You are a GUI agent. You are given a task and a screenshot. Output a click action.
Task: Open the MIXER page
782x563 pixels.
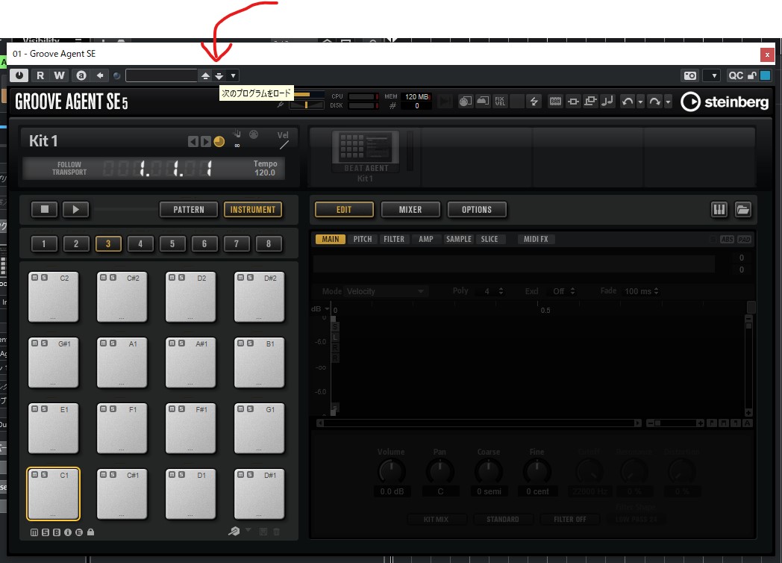pyautogui.click(x=410, y=210)
